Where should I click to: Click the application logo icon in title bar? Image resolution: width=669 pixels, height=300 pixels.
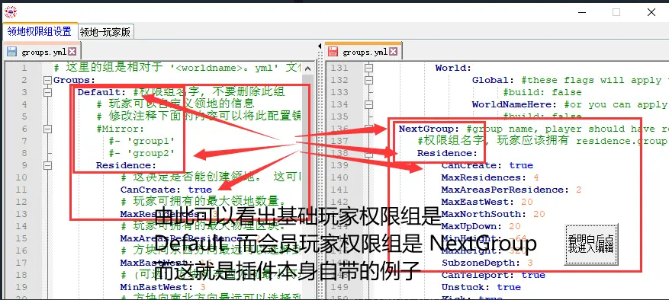10,12
